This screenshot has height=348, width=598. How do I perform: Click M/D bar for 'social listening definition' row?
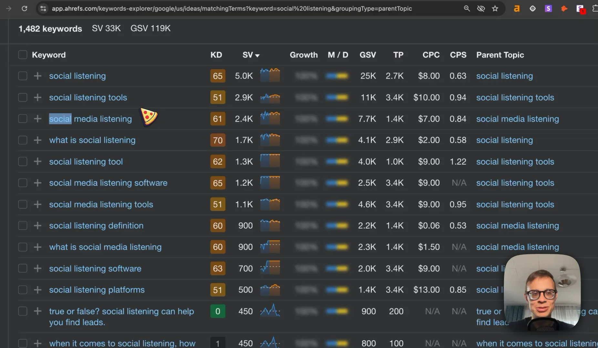(x=337, y=226)
